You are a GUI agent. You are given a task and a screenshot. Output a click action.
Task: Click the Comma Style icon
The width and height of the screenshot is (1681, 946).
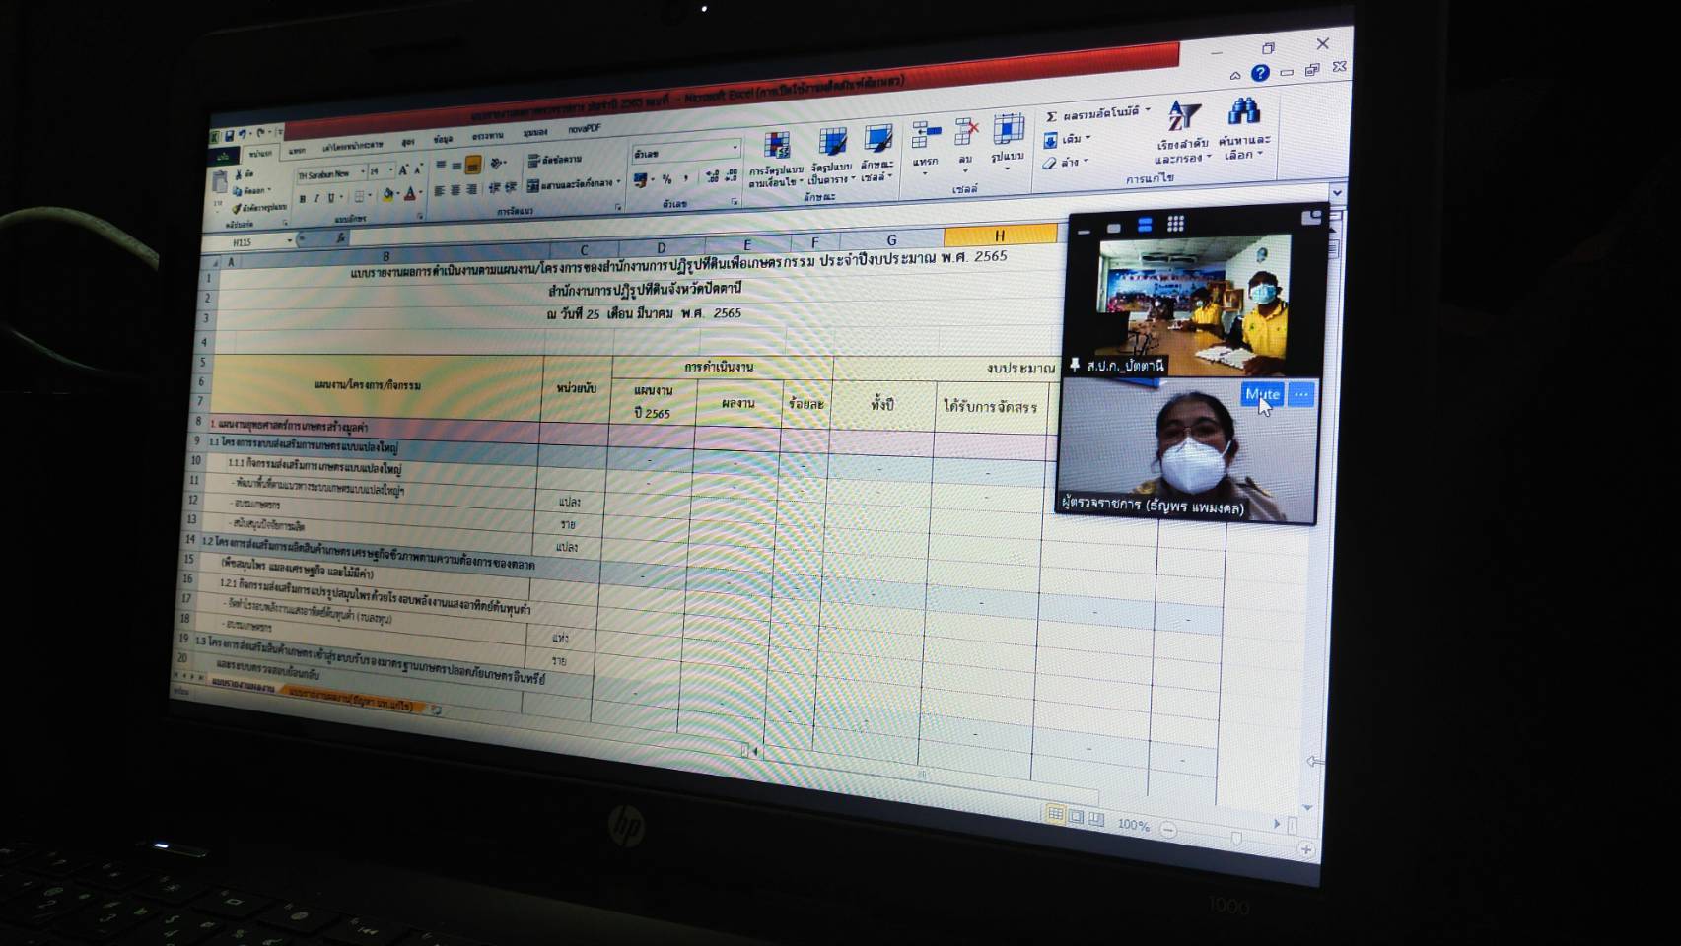685,178
